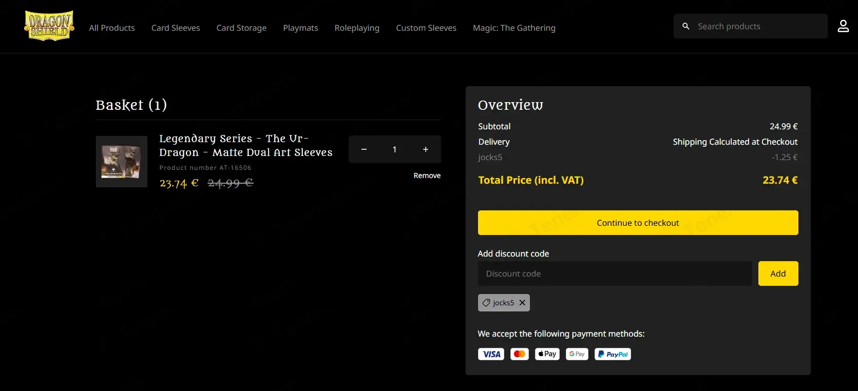Click the Mastercard payment icon
The image size is (858, 391).
click(519, 354)
